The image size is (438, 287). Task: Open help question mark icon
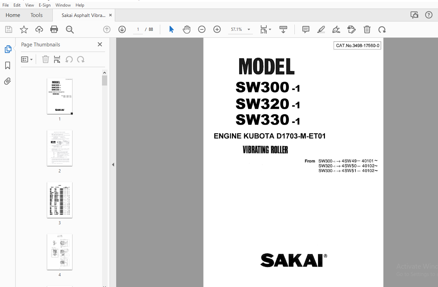429,15
